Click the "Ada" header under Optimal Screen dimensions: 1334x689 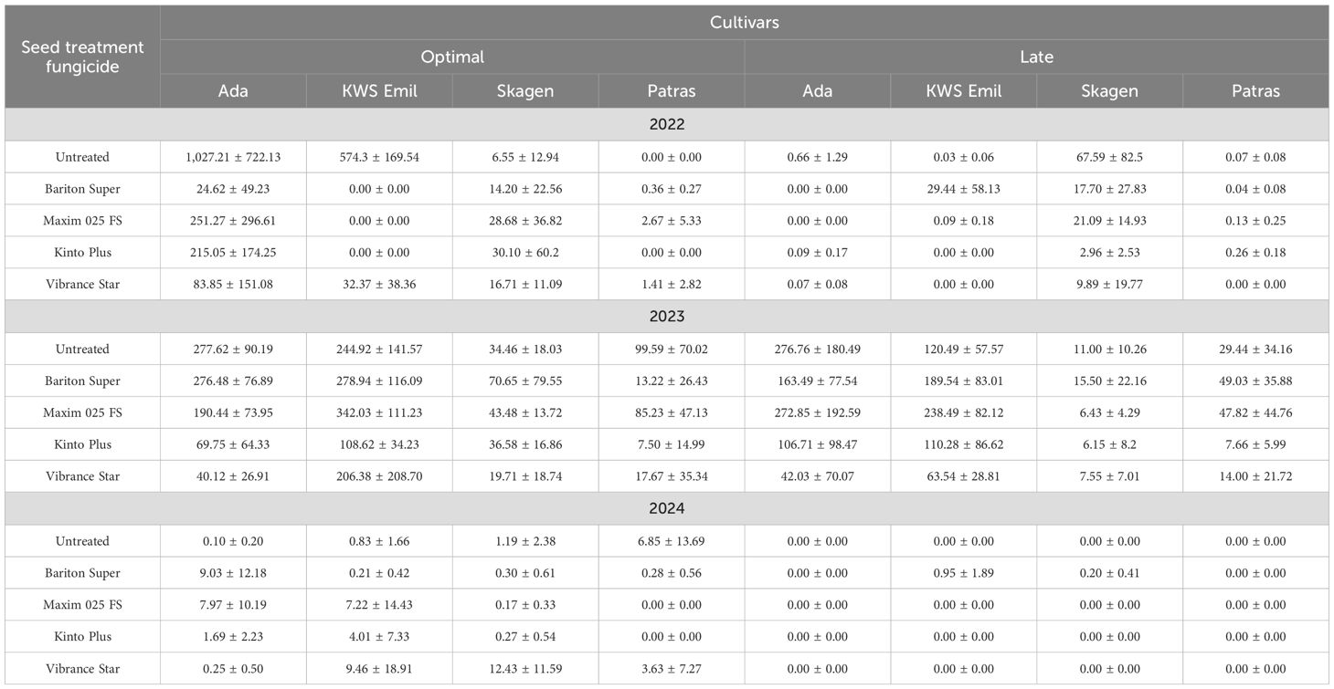coord(233,90)
